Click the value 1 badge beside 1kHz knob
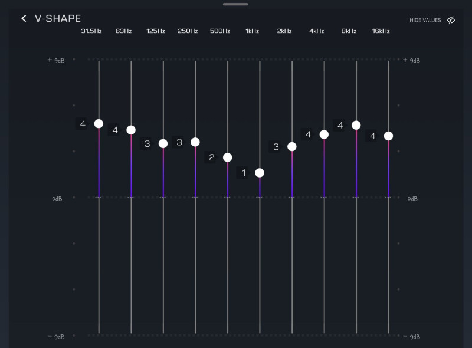The image size is (472, 348). [x=244, y=173]
